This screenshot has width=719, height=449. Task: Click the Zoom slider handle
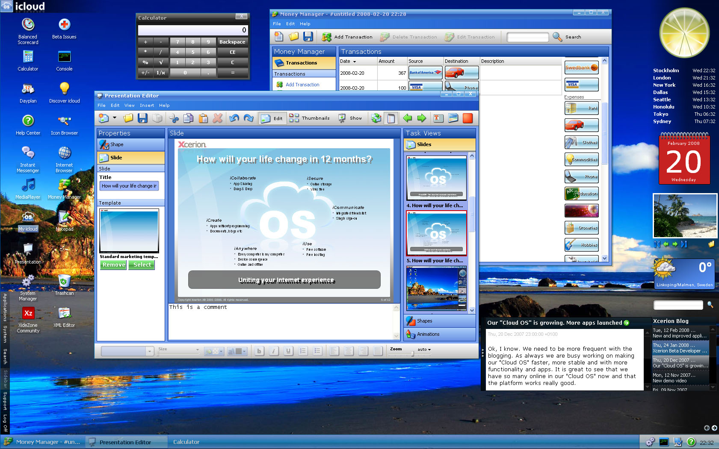click(412, 354)
